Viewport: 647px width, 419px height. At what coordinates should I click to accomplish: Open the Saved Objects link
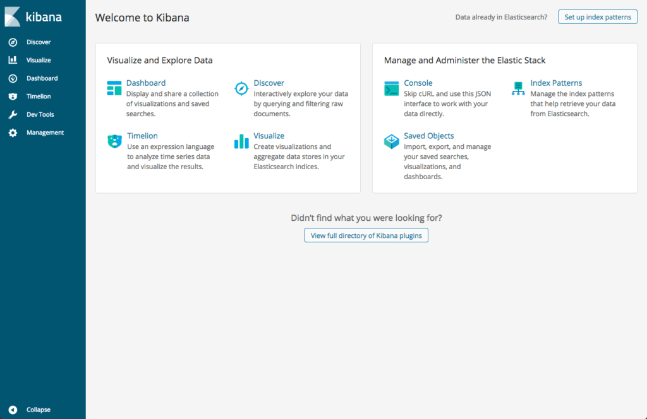(430, 136)
